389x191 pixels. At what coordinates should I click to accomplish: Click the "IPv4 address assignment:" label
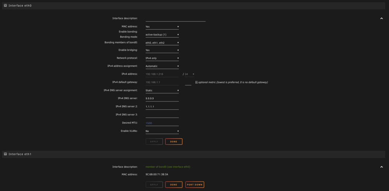pyautogui.click(x=123, y=66)
